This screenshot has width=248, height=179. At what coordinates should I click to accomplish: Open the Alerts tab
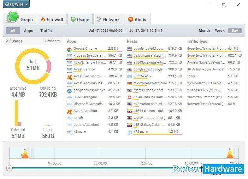tap(137, 19)
